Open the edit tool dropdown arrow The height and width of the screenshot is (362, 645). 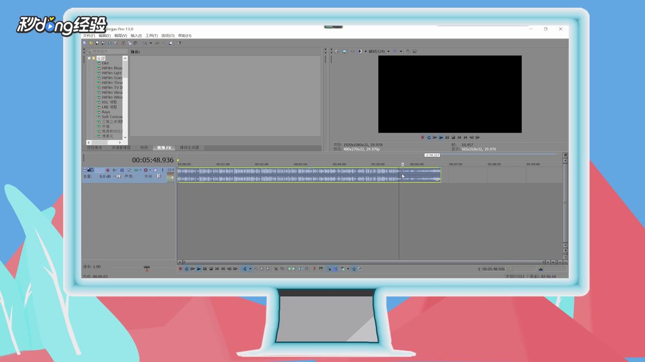point(250,268)
